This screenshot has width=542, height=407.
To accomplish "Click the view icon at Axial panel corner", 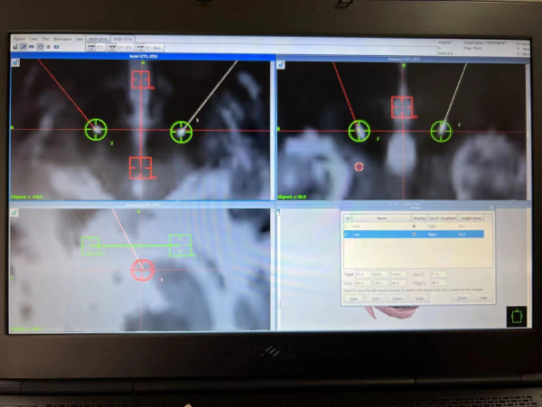I will coord(14,63).
